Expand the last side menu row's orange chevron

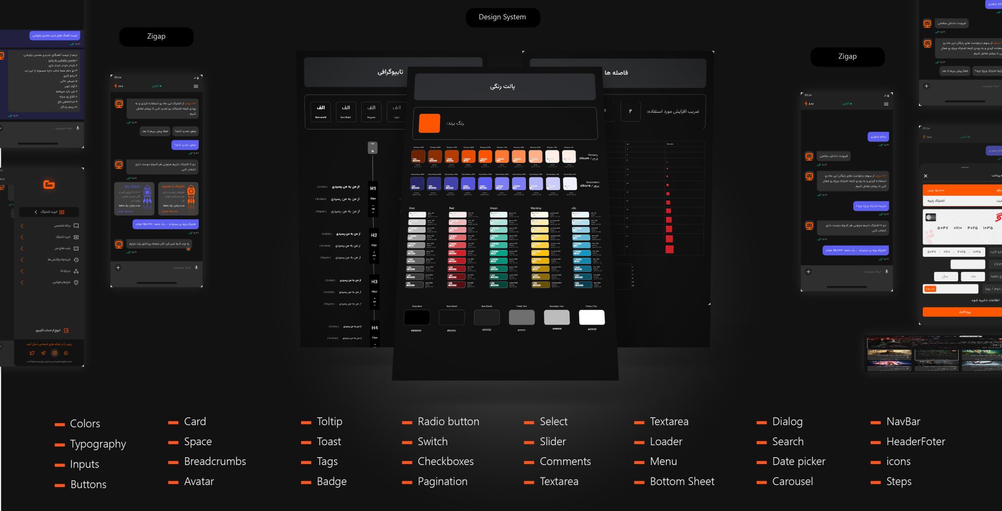click(x=22, y=282)
